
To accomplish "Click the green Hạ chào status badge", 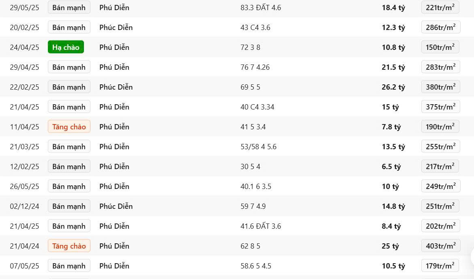I will click(x=66, y=47).
